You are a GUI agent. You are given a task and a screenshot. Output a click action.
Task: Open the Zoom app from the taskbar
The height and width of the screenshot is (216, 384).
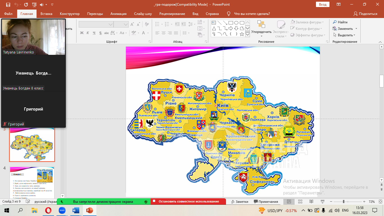[x=62, y=210]
